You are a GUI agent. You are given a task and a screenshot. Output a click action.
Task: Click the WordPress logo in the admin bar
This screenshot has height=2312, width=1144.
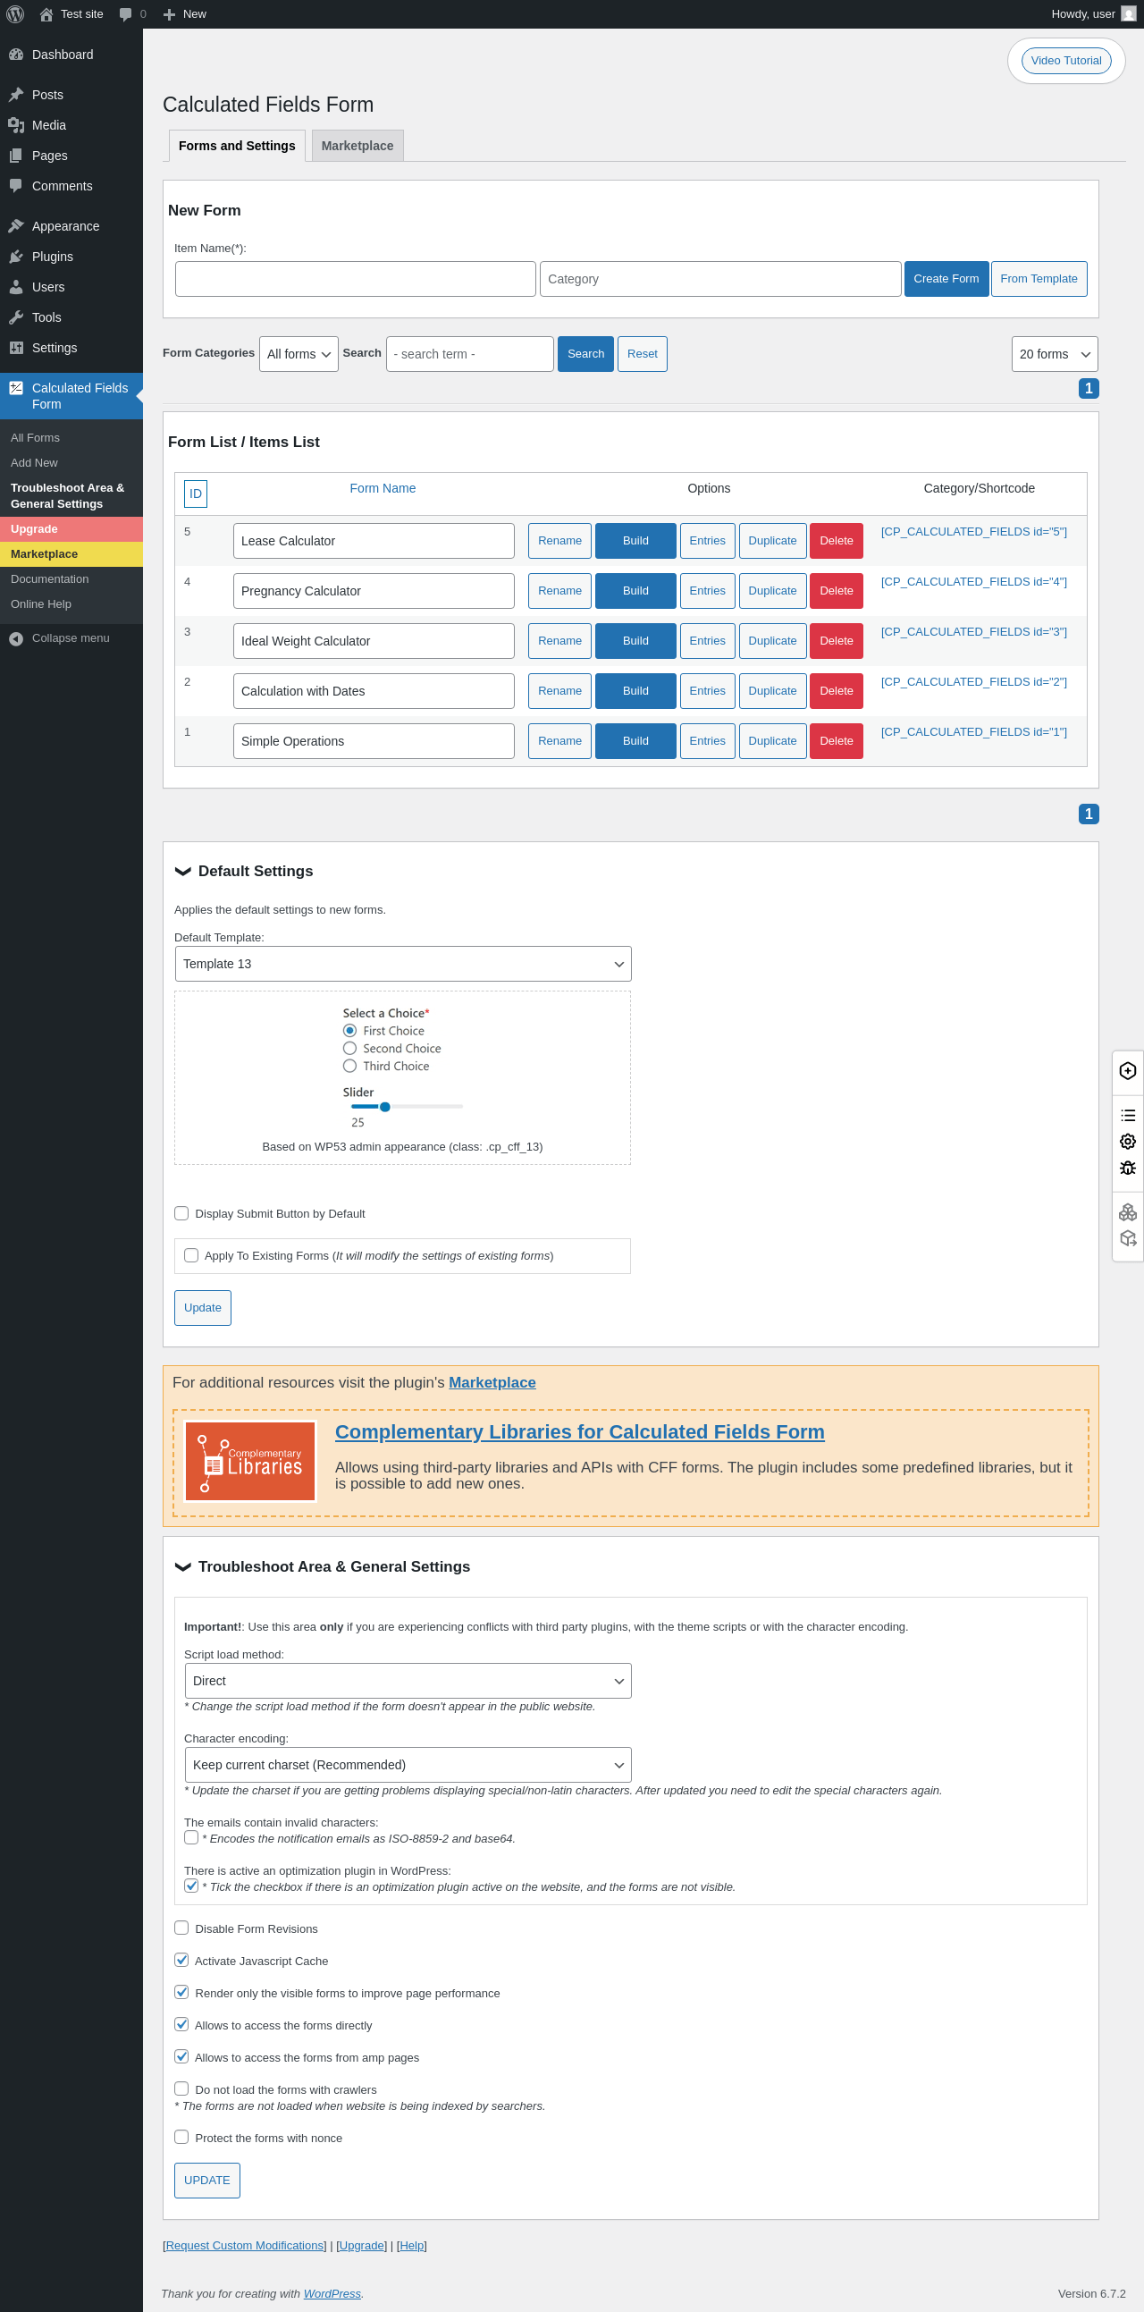(x=15, y=14)
